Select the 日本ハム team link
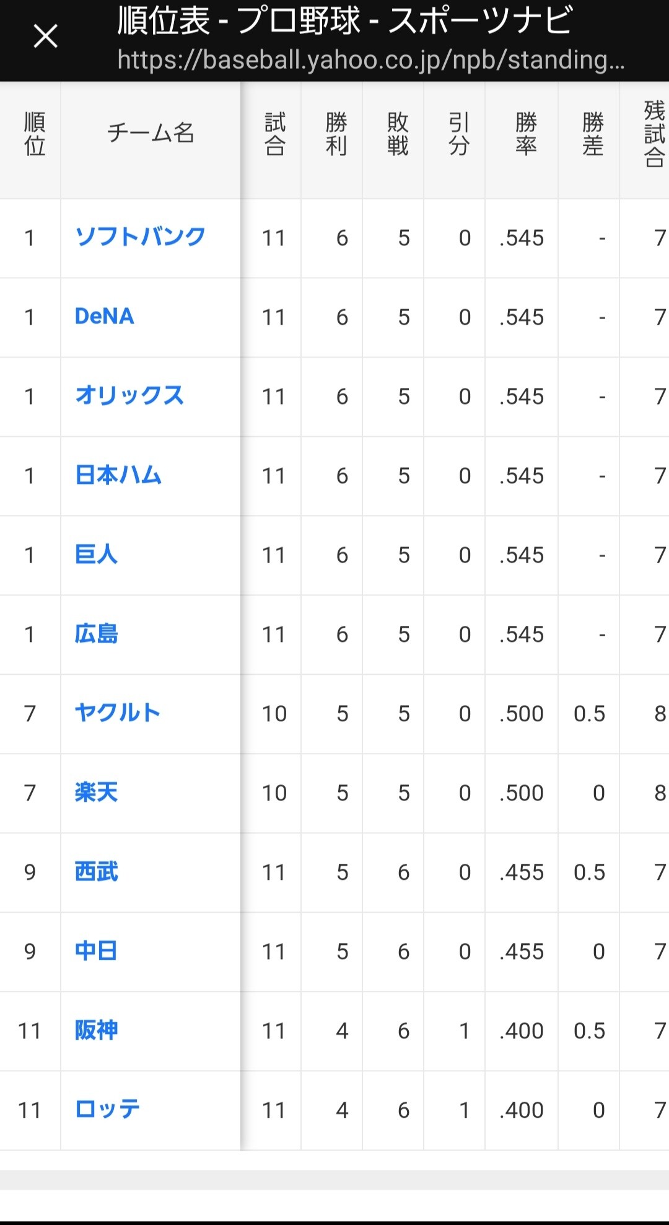The image size is (669, 1225). point(118,475)
